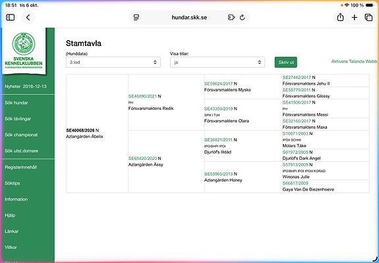
Task: Open registration link S66817/2009
Action: click(x=295, y=183)
